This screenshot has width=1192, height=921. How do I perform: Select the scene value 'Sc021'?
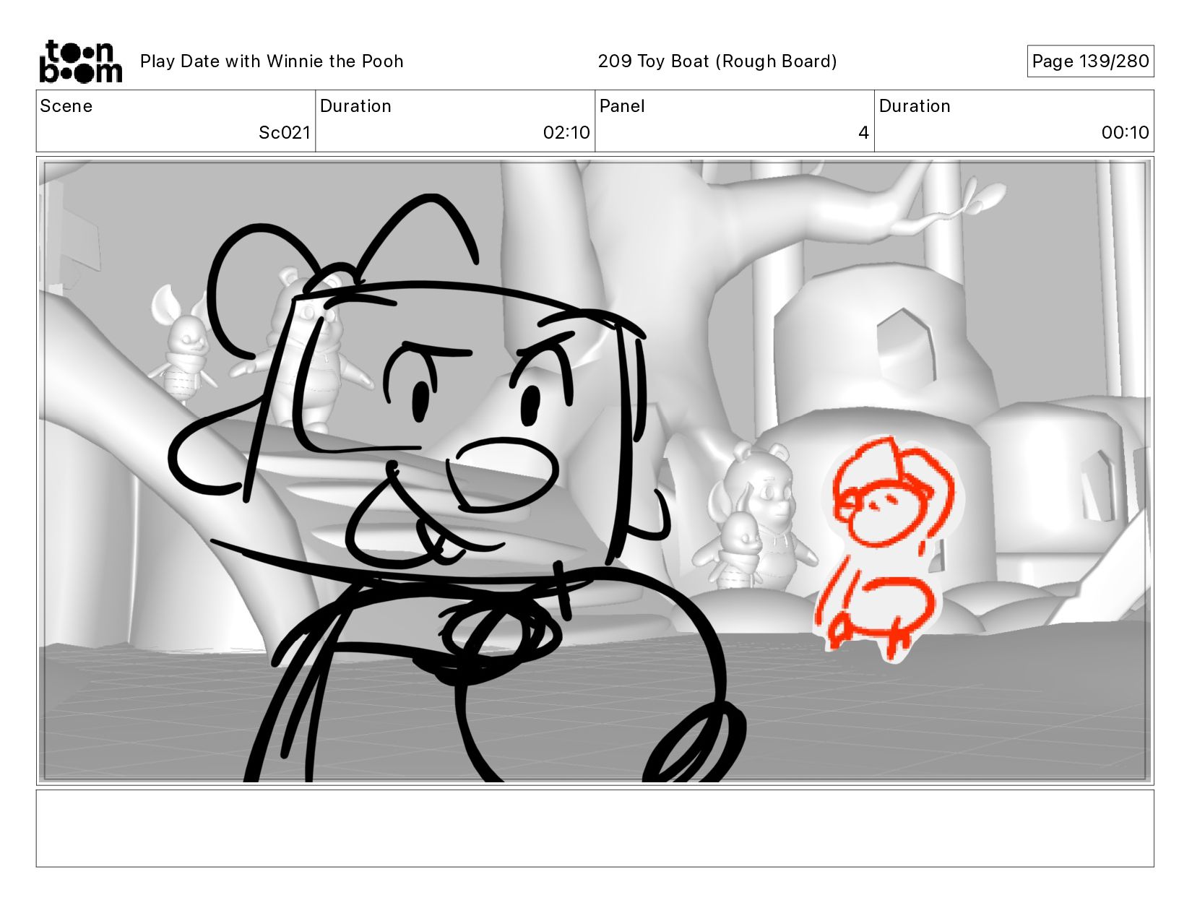(285, 133)
